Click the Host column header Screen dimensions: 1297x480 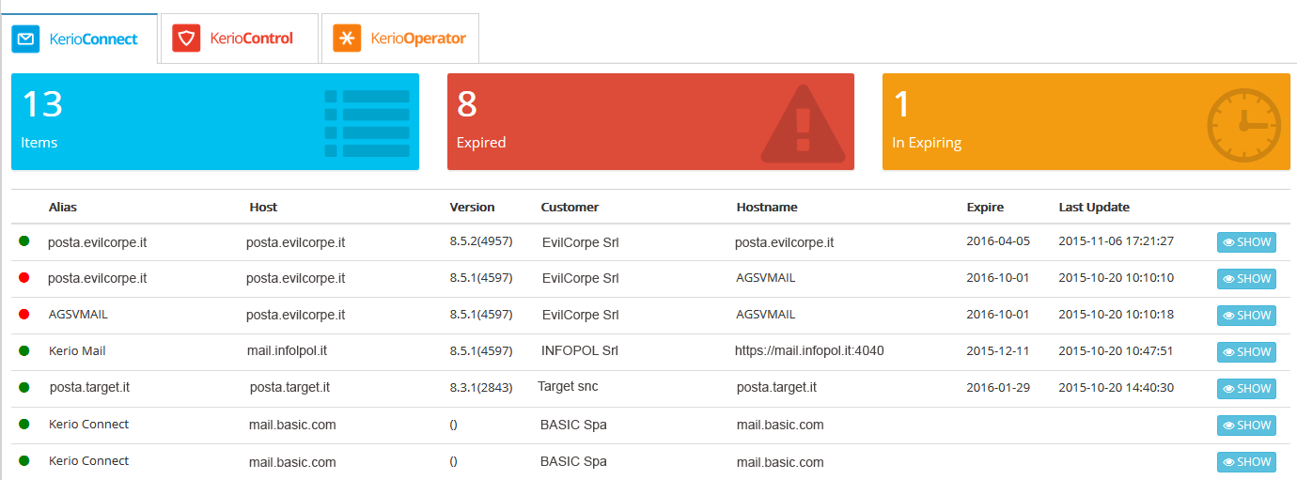pos(263,207)
